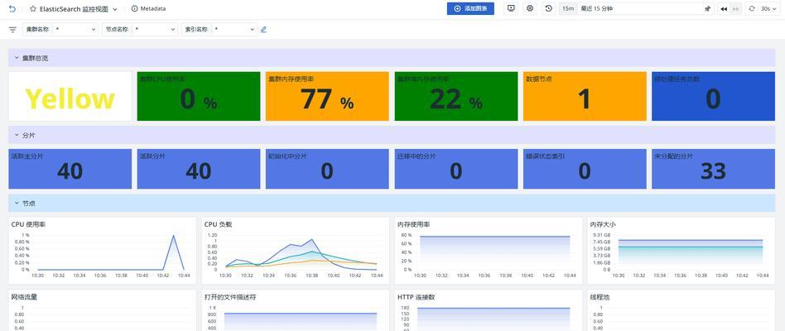Click the 22 % heap memory panel
785x331 pixels.
[456, 97]
